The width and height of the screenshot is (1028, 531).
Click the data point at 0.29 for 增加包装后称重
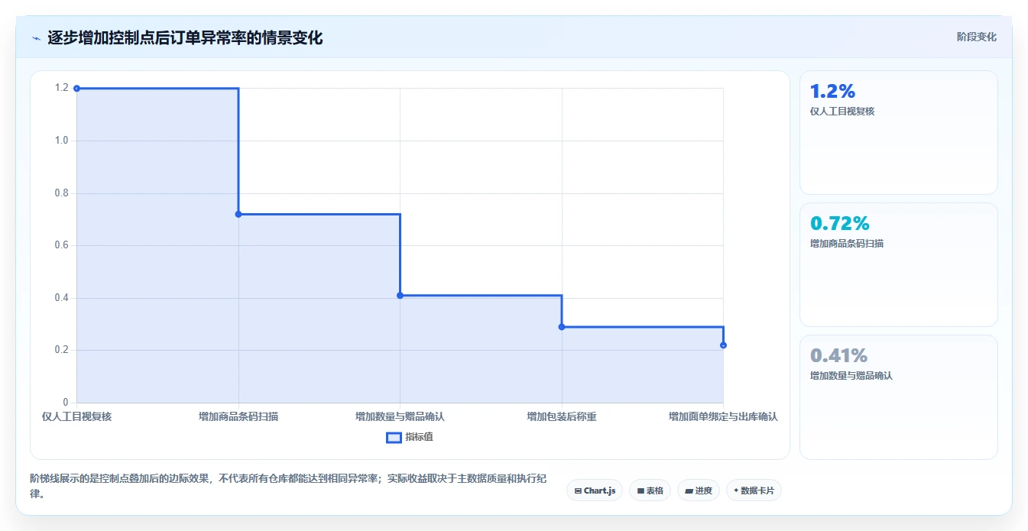coord(562,327)
